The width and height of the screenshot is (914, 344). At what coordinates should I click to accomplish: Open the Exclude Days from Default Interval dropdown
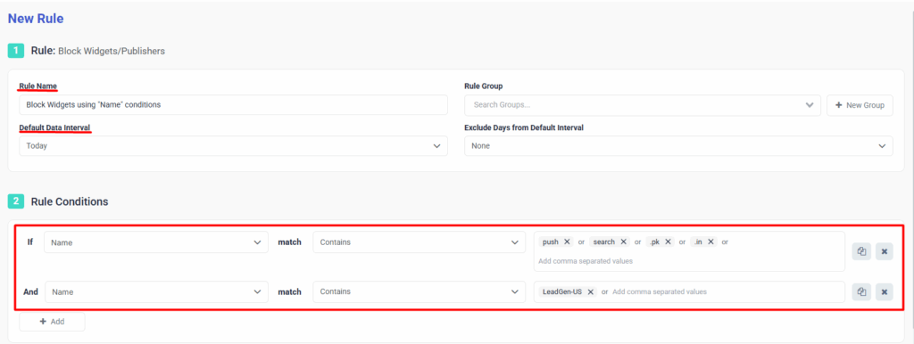pyautogui.click(x=678, y=146)
